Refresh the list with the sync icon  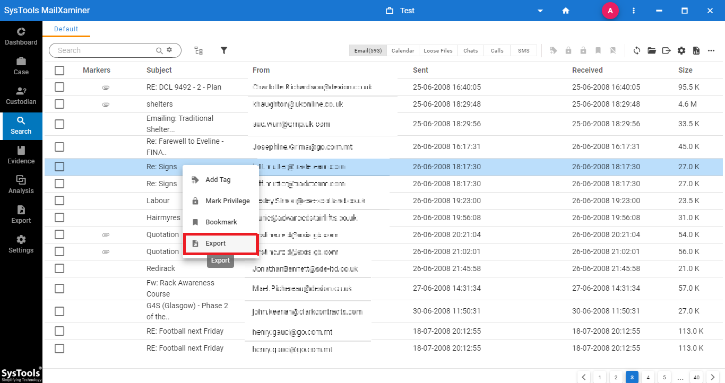click(637, 50)
